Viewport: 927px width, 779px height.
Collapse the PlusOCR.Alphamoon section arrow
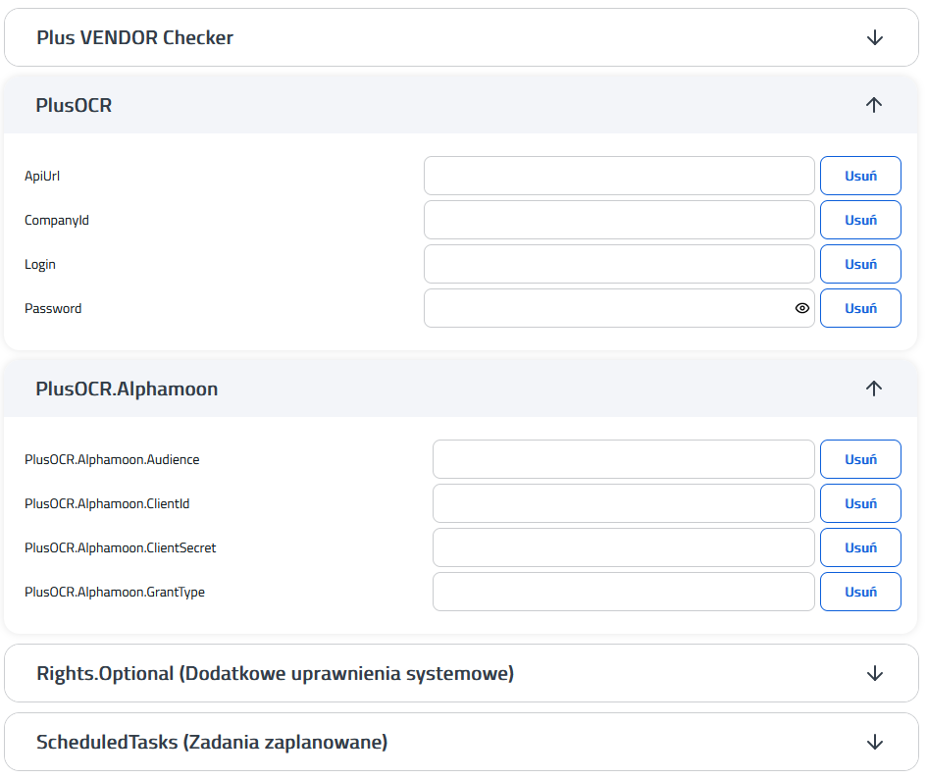874,388
